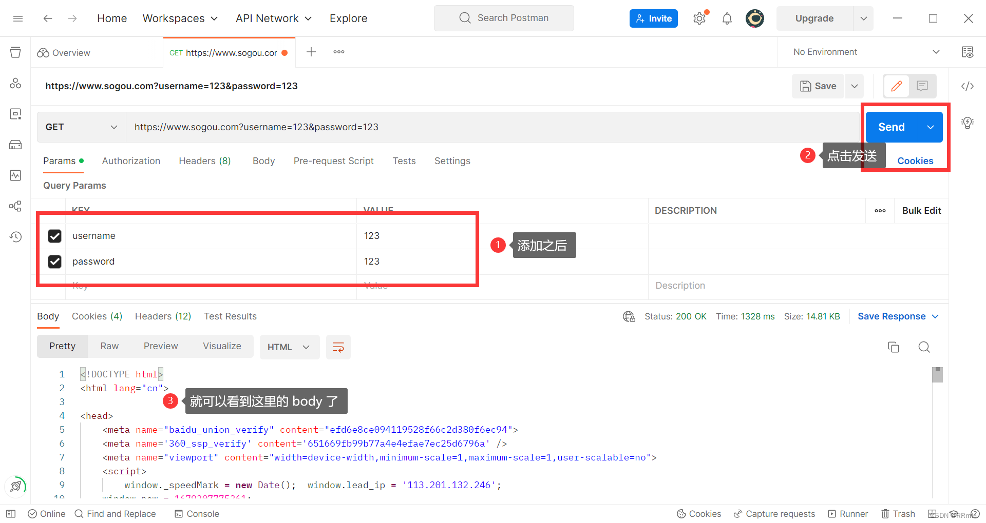Click the response vertical scrollbar thumb
Screen dimensions: 986x523
tap(937, 375)
